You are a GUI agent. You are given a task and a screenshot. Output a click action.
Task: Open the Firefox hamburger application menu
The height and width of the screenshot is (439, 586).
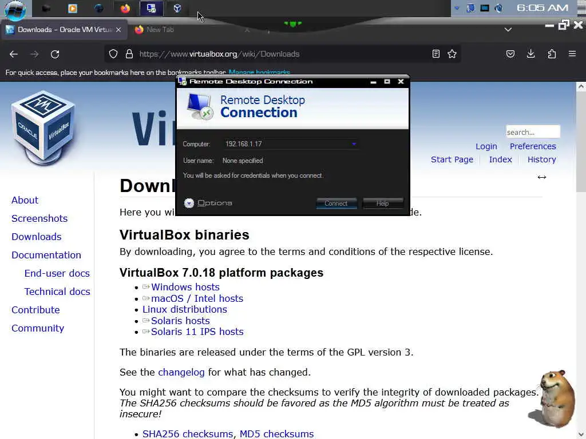(x=572, y=54)
